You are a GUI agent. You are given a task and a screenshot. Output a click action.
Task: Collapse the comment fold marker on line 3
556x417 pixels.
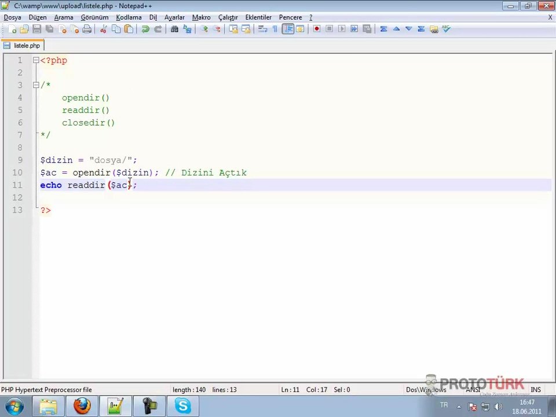coord(36,85)
